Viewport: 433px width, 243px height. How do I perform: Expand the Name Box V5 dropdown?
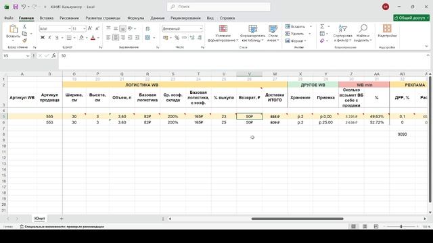pyautogui.click(x=28, y=56)
